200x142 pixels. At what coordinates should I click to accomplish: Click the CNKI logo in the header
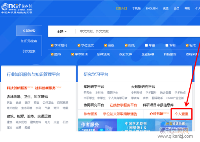pyautogui.click(x=17, y=8)
